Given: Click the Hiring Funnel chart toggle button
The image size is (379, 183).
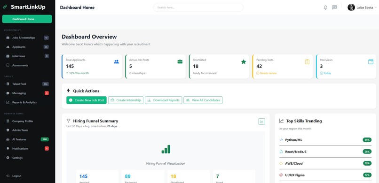Looking at the screenshot, I should tap(261, 122).
